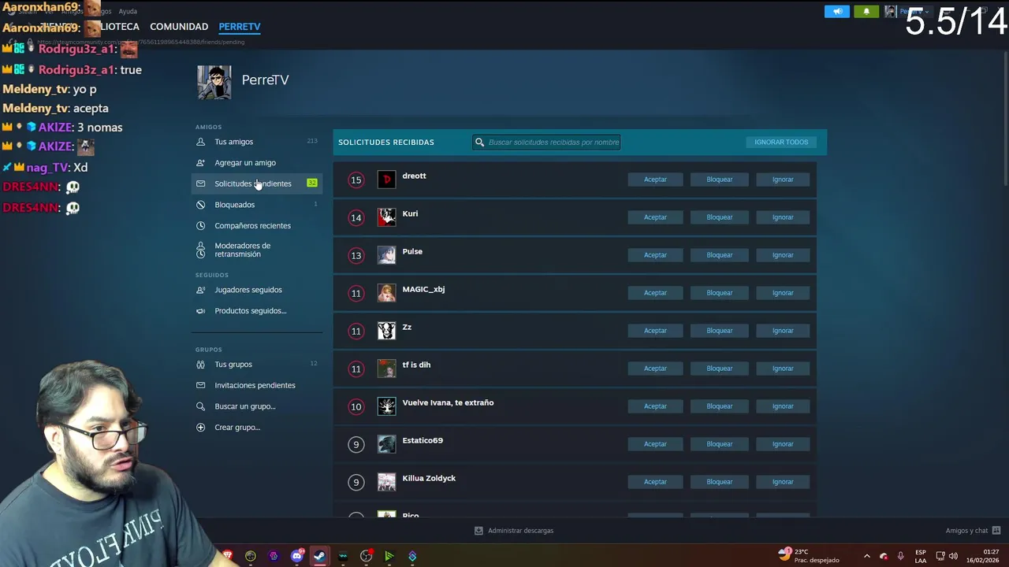Open the Estatico69 profile name
This screenshot has height=567, width=1009.
423,440
